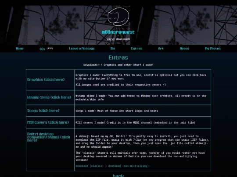Viewport: 237px width, 177px height.
Task: Click the Extras page heading
Action: tap(118, 58)
